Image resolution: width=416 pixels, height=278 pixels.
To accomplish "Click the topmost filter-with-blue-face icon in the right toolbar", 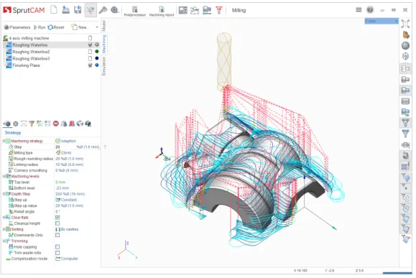I will click(405, 177).
